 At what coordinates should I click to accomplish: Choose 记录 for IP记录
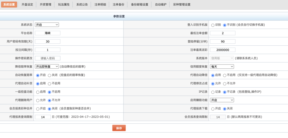tap(213, 92)
